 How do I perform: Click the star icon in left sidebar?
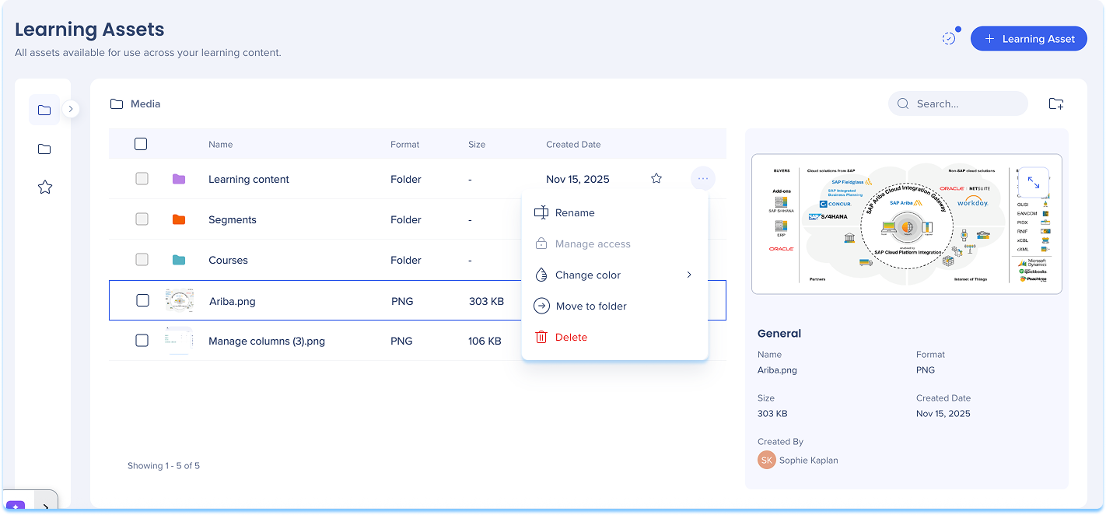(45, 187)
